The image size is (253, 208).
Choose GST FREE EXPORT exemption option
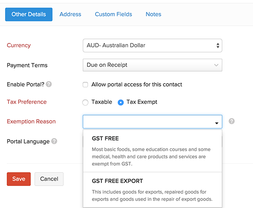(152, 190)
